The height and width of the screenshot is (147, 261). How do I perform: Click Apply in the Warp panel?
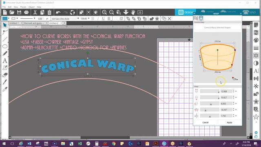(x=229, y=122)
